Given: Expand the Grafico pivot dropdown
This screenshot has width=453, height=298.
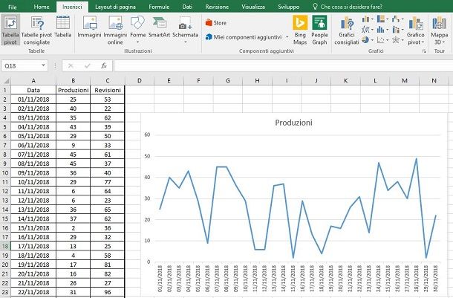Looking at the screenshot, I should tap(423, 42).
